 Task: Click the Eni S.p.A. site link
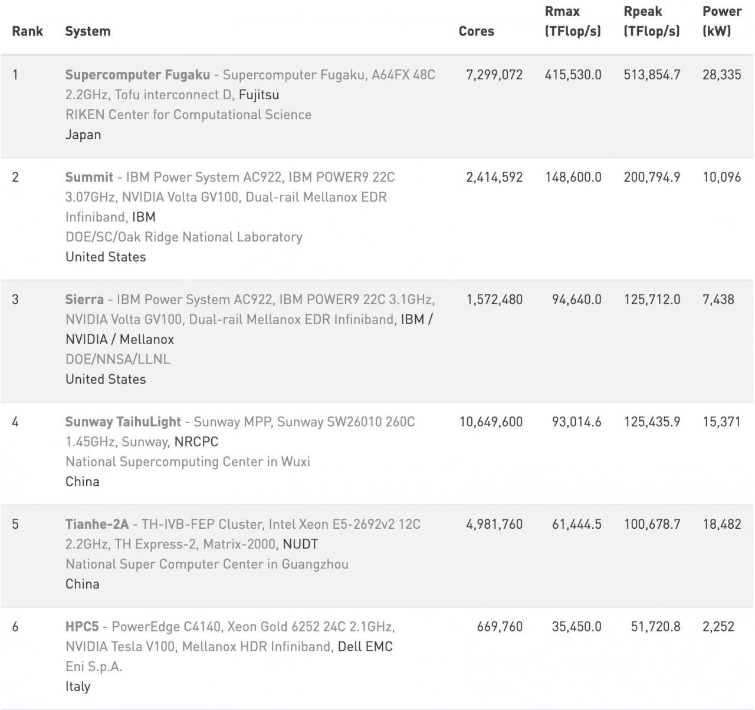coord(93,666)
